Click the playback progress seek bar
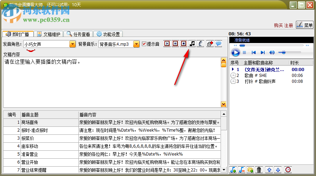 (272, 45)
